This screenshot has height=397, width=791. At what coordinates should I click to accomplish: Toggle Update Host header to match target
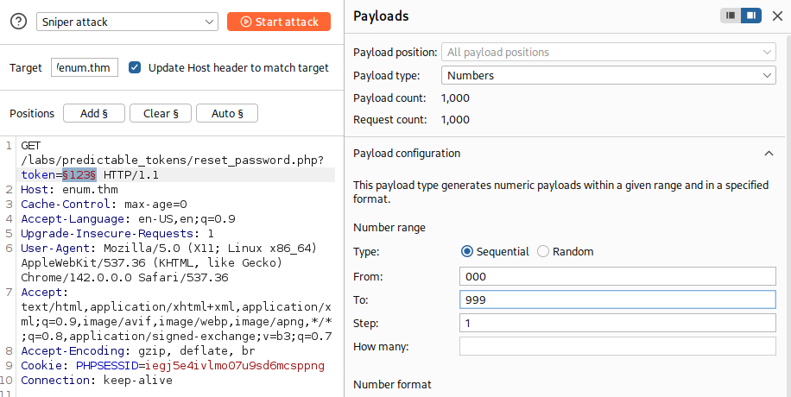click(x=135, y=67)
